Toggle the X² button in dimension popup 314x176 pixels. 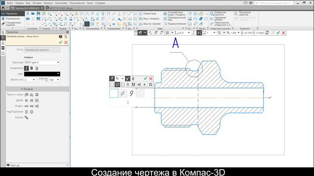[x=128, y=79]
